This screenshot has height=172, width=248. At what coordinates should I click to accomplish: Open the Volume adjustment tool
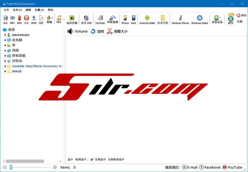pos(77,31)
